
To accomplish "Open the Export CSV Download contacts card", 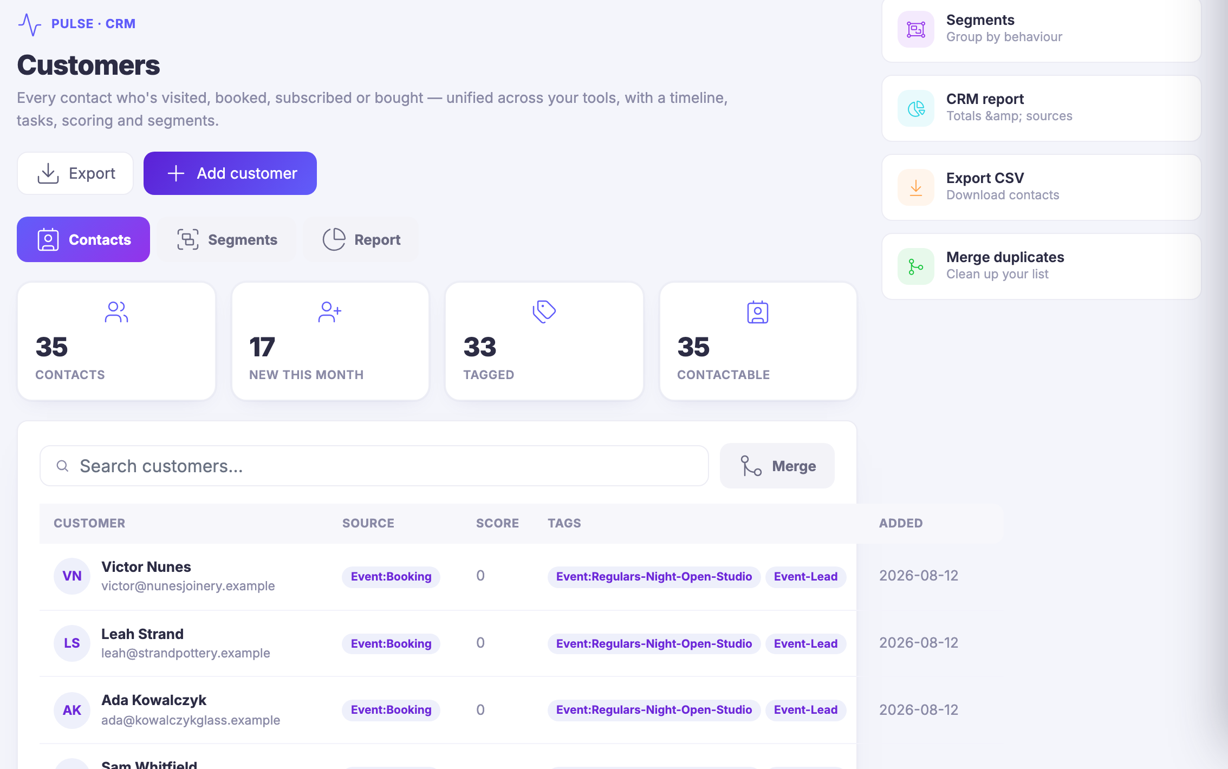I will coord(1041,187).
